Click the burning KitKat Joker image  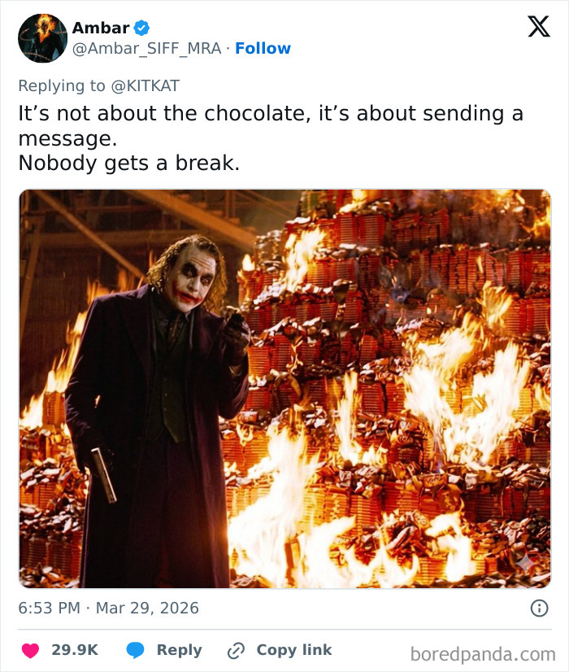(284, 382)
